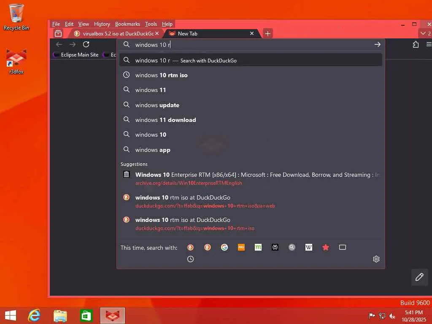Open the hamburger application menu
Image resolution: width=432 pixels, height=324 pixels.
pyautogui.click(x=429, y=44)
